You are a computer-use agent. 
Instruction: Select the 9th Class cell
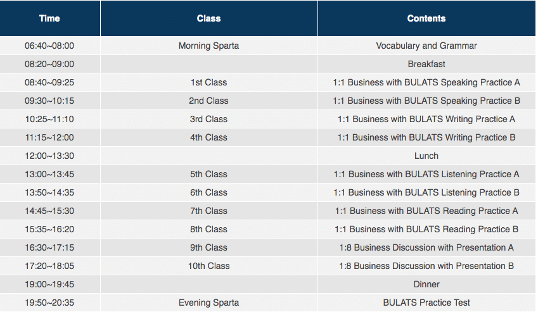208,247
